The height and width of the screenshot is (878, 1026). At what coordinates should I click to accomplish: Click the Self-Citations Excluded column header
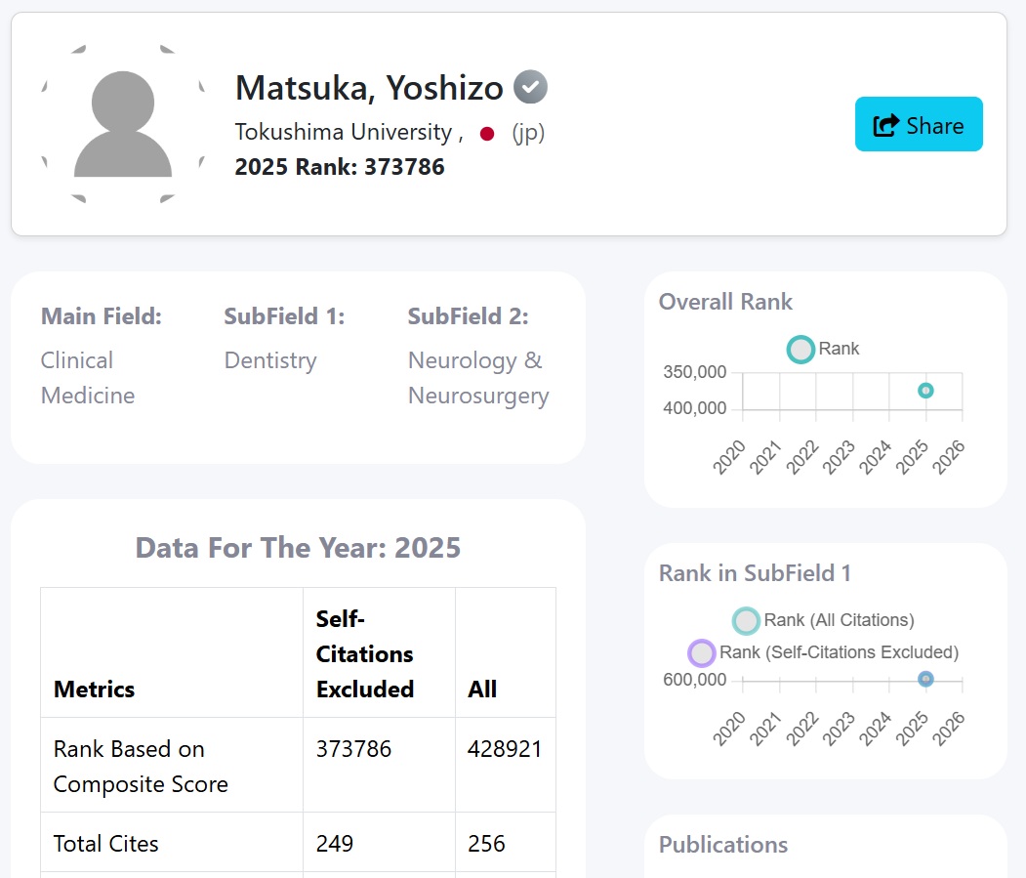click(365, 653)
